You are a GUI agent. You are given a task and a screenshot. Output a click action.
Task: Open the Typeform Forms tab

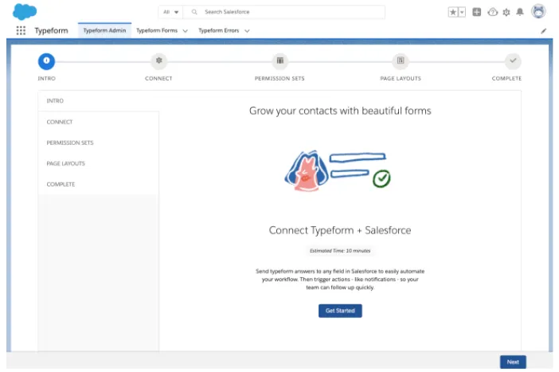157,31
